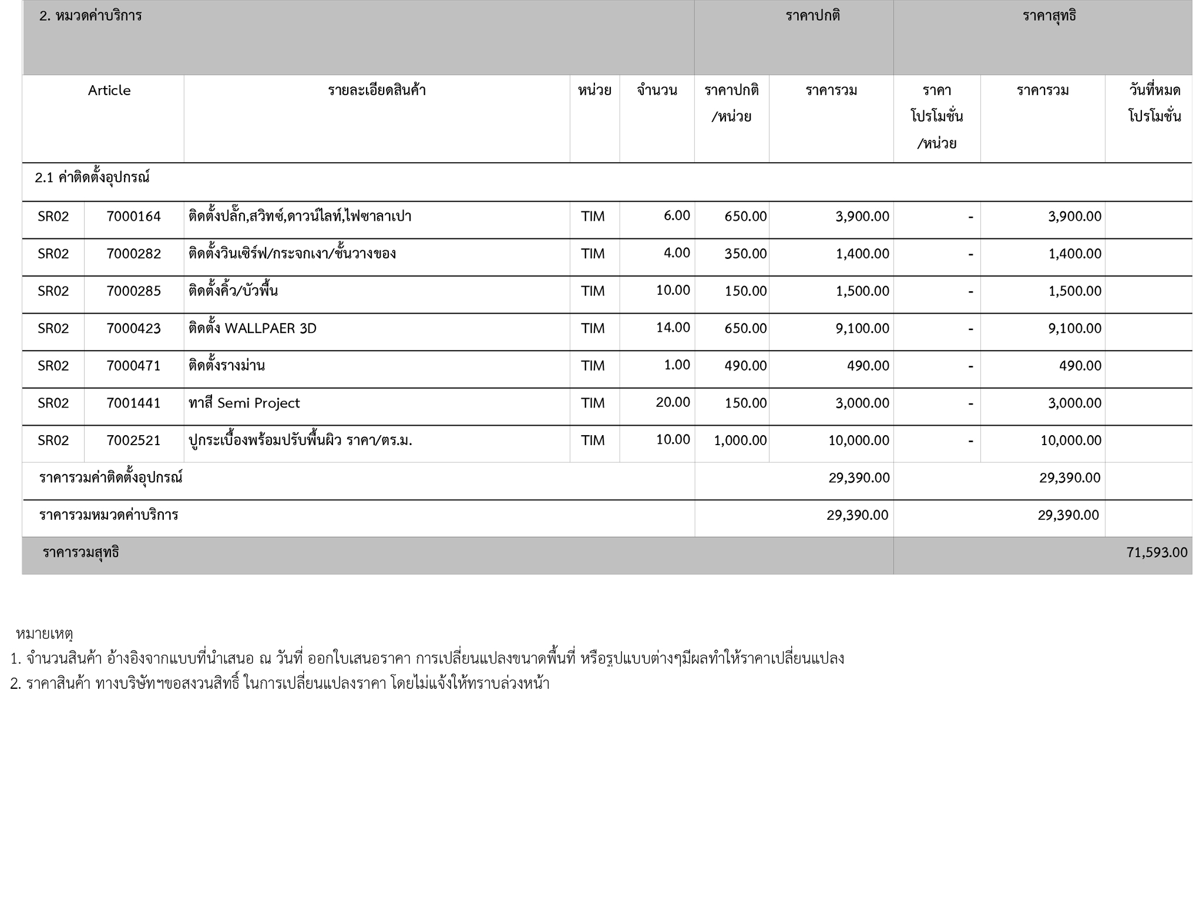The image size is (1203, 902).
Task: Click the ราคารวมหมวดค่าบริการ row label
Action: [109, 516]
